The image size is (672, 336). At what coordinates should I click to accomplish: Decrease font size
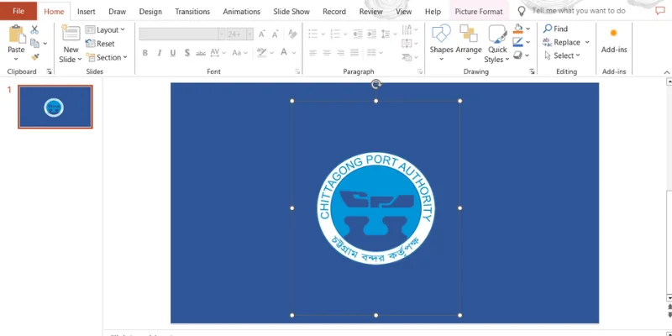[x=276, y=34]
